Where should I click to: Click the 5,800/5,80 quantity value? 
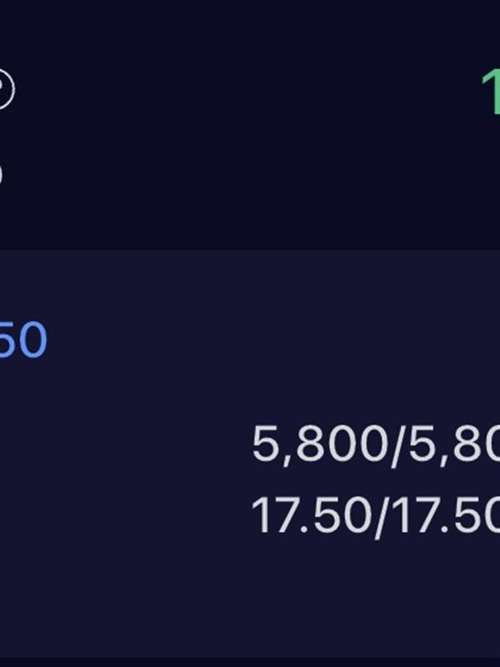point(375,446)
